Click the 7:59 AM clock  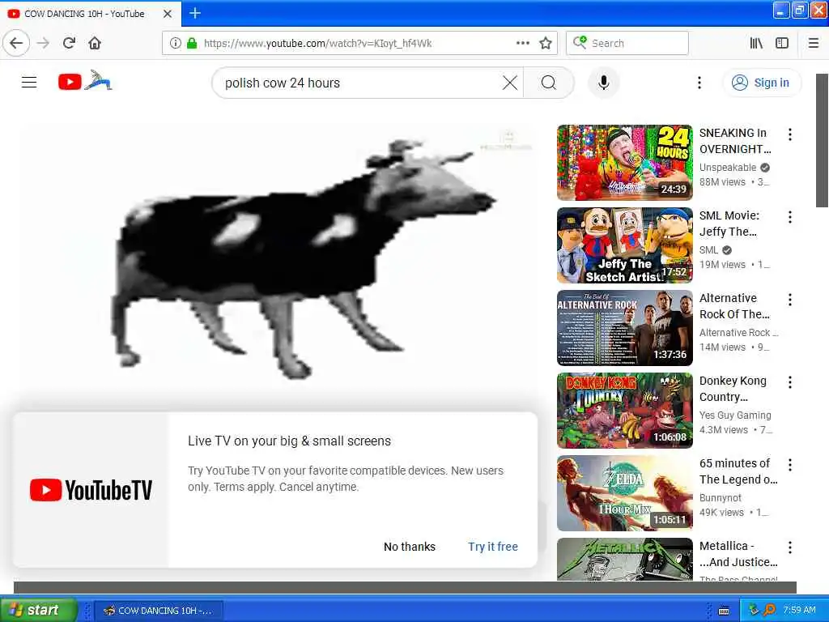click(799, 610)
